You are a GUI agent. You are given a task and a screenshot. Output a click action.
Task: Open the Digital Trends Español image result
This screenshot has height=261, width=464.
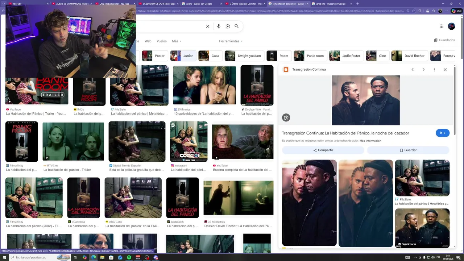137,141
